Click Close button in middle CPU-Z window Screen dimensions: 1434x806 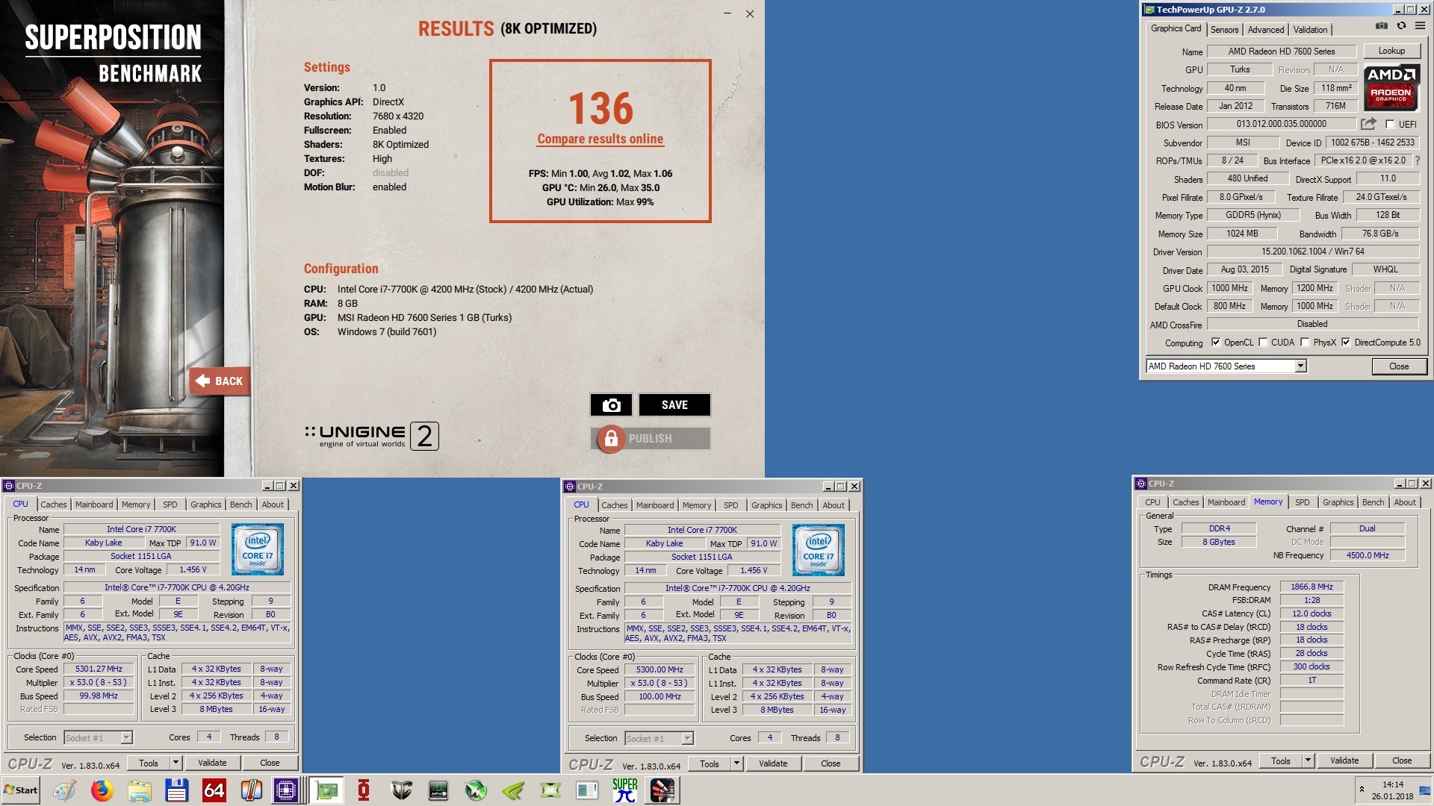pos(831,763)
